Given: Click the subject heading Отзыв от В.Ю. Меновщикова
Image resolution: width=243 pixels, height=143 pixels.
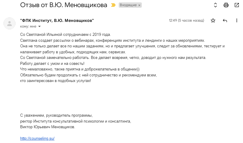Looking at the screenshot, I should (64, 5).
